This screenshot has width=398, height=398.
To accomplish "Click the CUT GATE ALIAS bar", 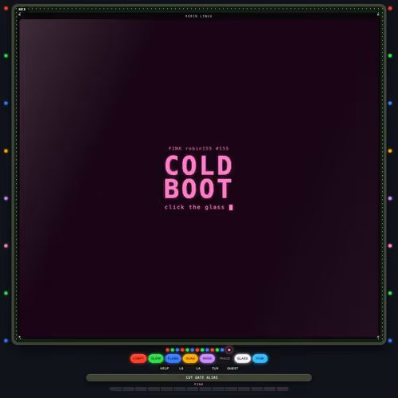I will (199, 377).
